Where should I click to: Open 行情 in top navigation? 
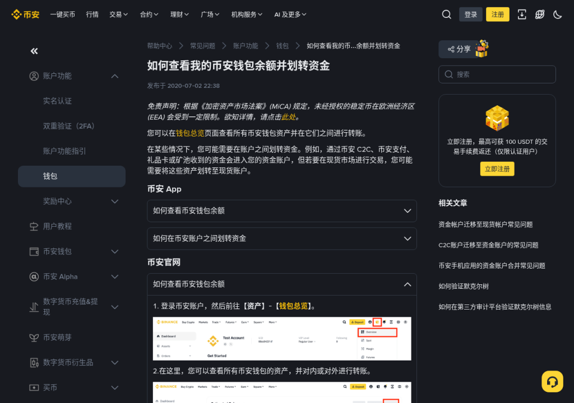[92, 14]
